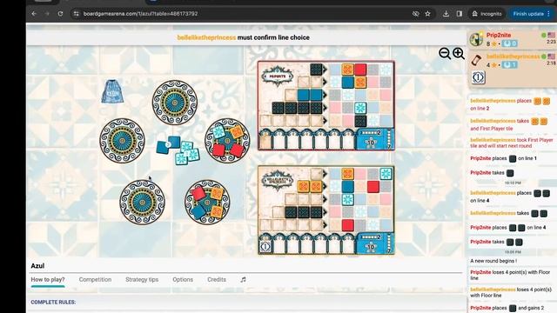Click the browser back arrow

pyautogui.click(x=34, y=14)
